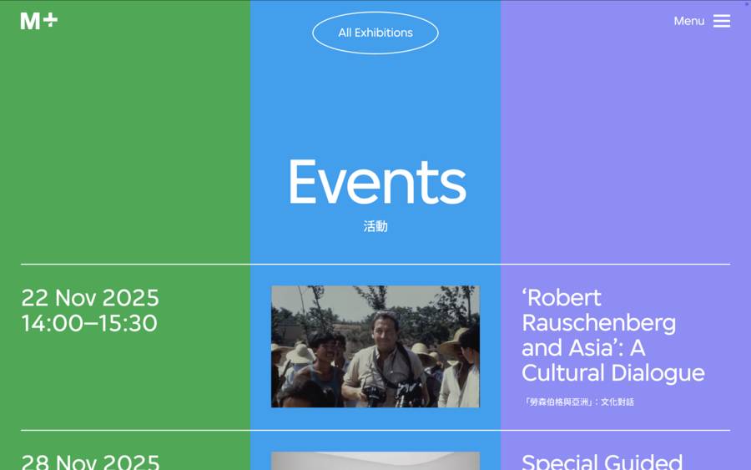Image resolution: width=751 pixels, height=470 pixels.
Task: Click the divider line below the Rauschenberg event
Action: 375,431
